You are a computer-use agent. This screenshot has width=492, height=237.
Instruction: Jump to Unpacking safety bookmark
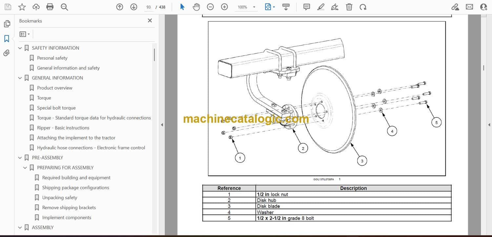click(59, 197)
